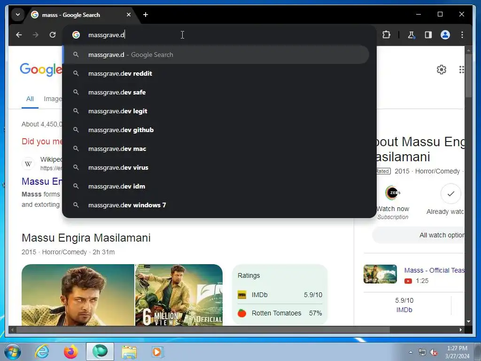The height and width of the screenshot is (361, 481).
Task: Click the vertical scrollbar down arrow
Action: pyautogui.click(x=468, y=322)
